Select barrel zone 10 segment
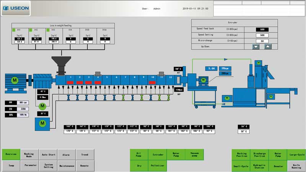This screenshot has height=172, width=306. [x=152, y=80]
